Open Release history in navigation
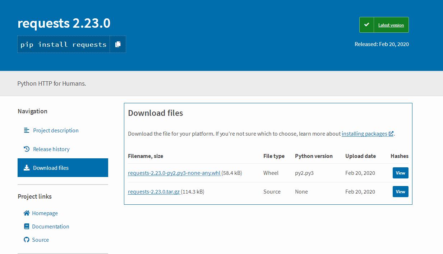The height and width of the screenshot is (254, 443). 51,149
